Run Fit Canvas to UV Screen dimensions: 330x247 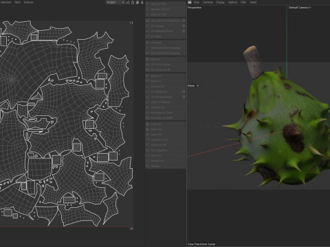pos(165,70)
